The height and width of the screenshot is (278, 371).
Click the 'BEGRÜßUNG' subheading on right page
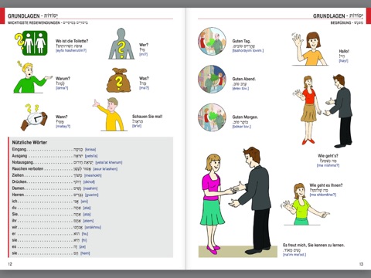coord(341,22)
